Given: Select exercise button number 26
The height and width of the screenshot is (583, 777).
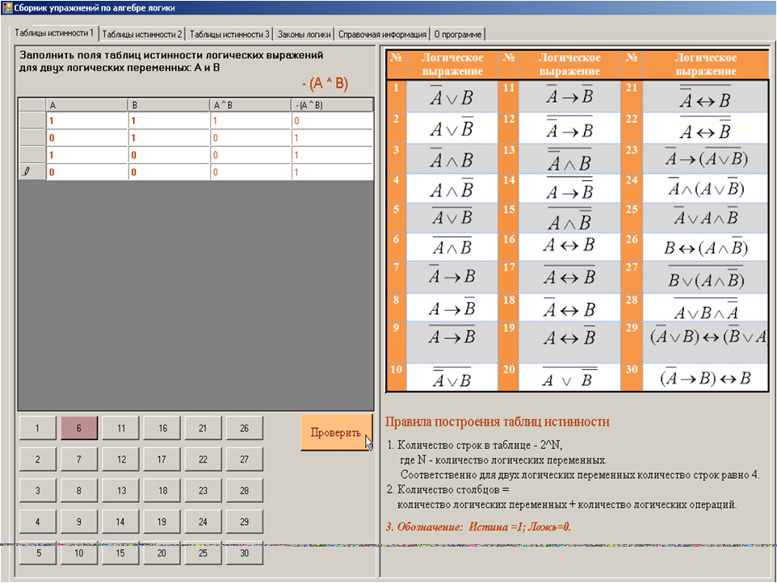Looking at the screenshot, I should (245, 429).
